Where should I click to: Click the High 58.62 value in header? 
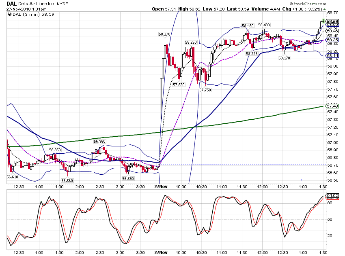(x=189, y=9)
